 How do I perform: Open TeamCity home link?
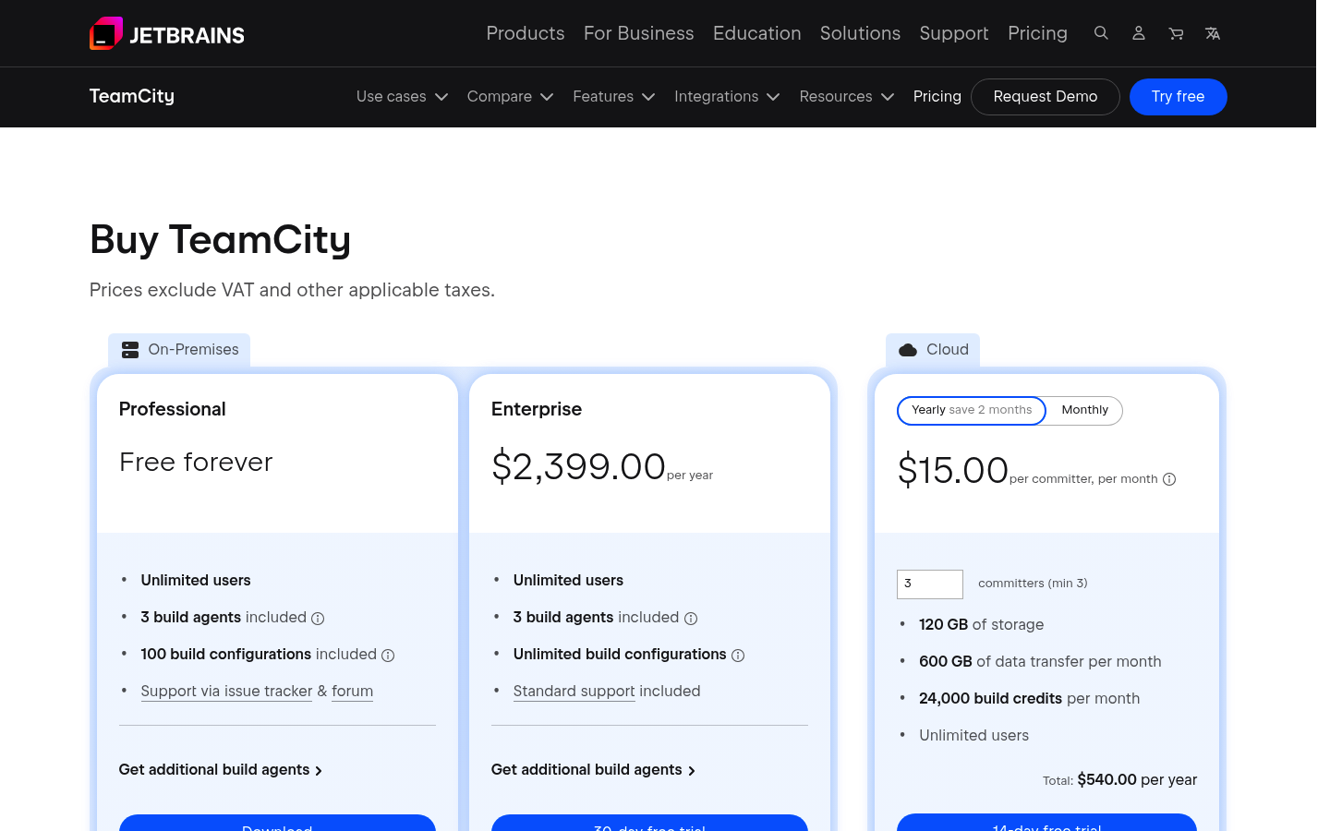(132, 96)
